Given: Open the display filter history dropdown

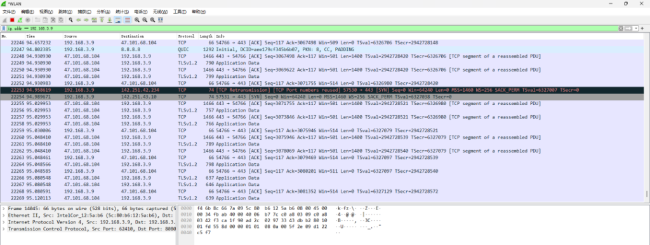Looking at the screenshot, I should pos(636,28).
